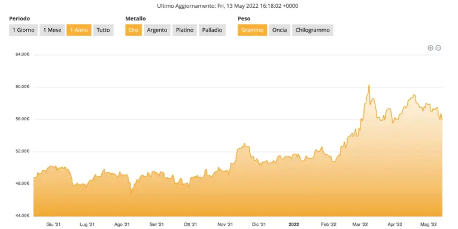Click the Ultimo Aggiornamento timestamp text

pyautogui.click(x=228, y=6)
